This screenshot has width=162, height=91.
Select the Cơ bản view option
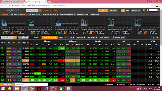click(36, 37)
